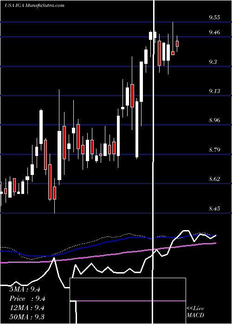Click the '<<Live MACD' label
The image size is (232, 324).
click(195, 312)
